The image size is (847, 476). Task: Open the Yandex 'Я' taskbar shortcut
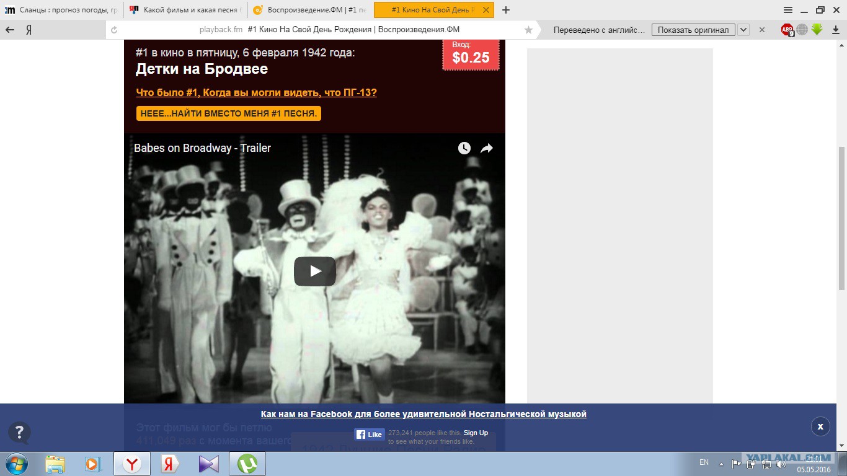tap(169, 464)
